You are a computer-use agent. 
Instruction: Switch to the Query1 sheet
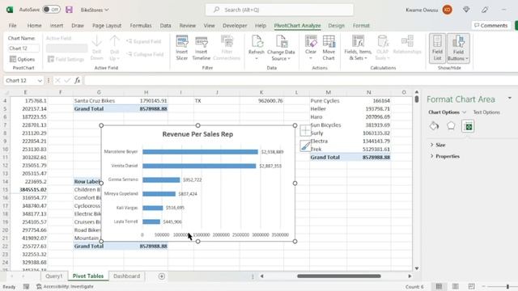54,276
